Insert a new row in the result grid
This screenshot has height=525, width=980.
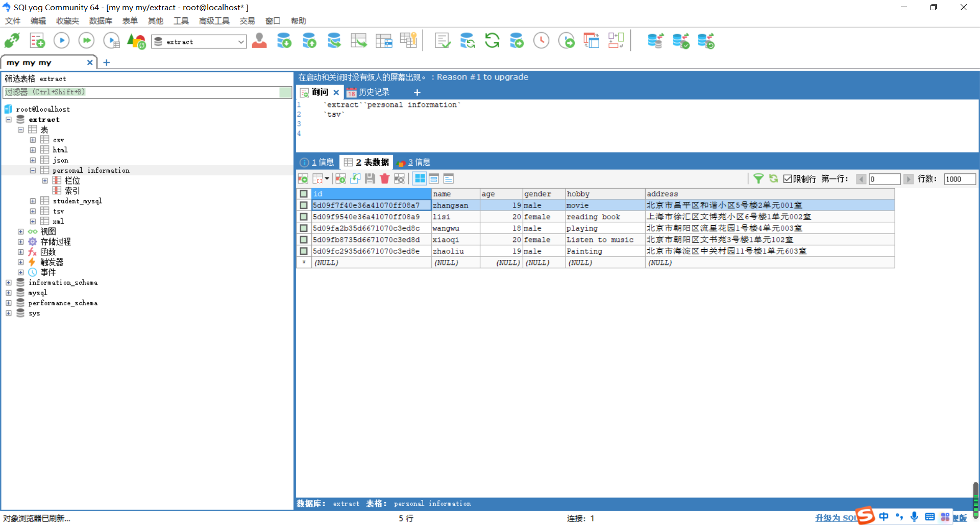coord(341,179)
